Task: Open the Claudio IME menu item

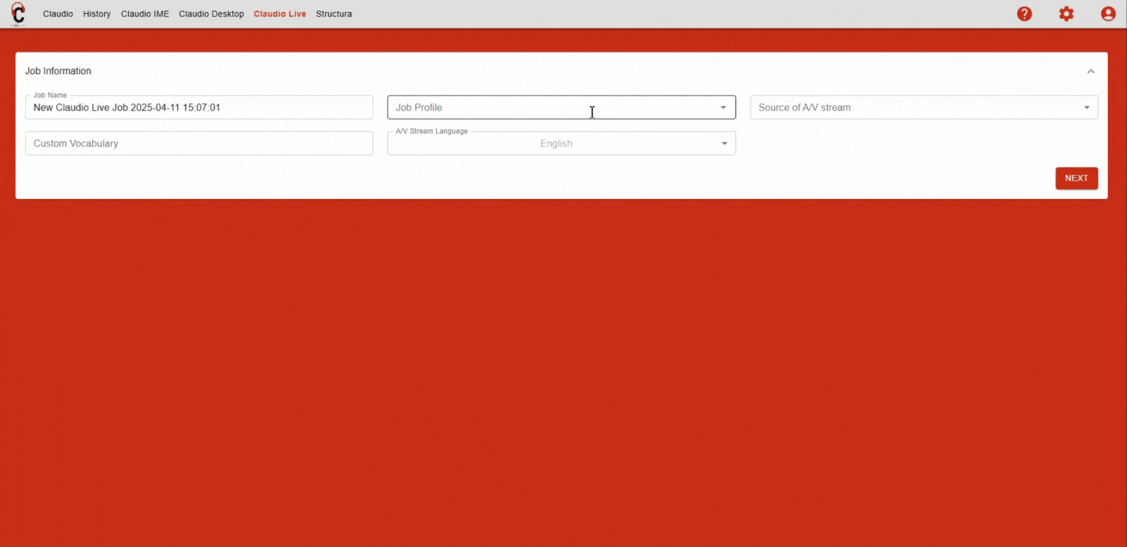Action: (145, 14)
